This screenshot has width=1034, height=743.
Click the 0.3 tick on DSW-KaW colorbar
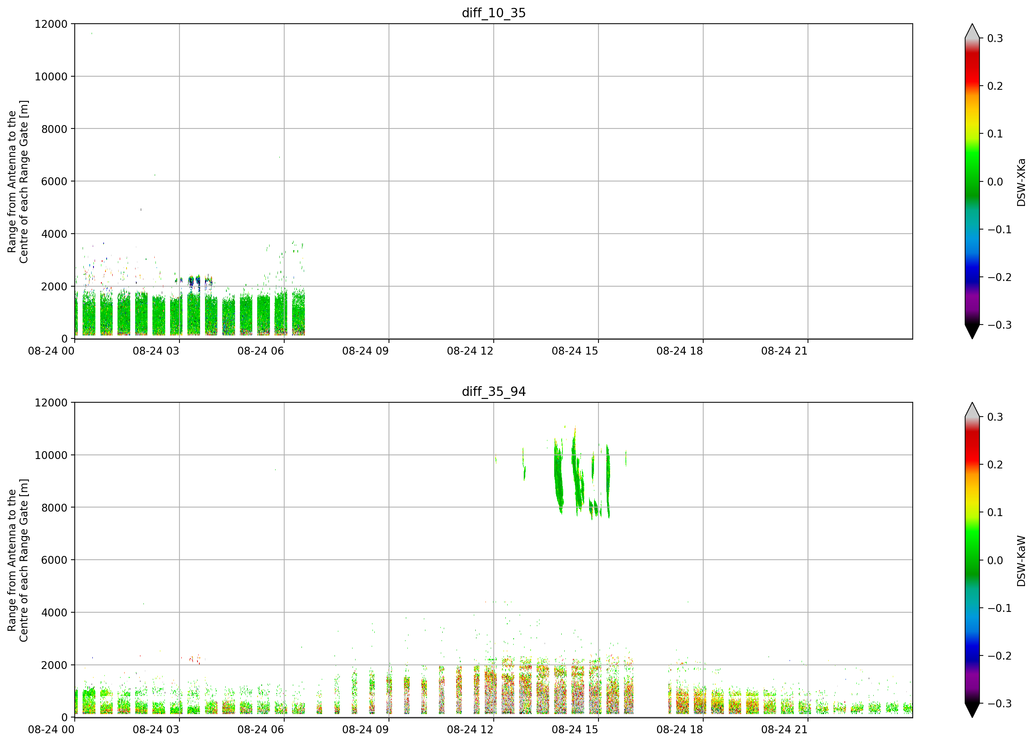pos(995,417)
